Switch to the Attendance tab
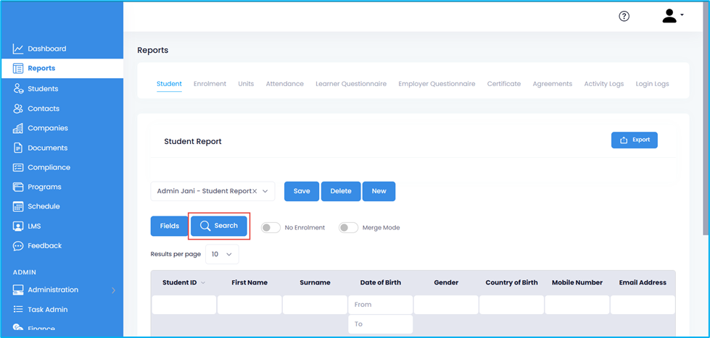The width and height of the screenshot is (710, 338). [284, 84]
